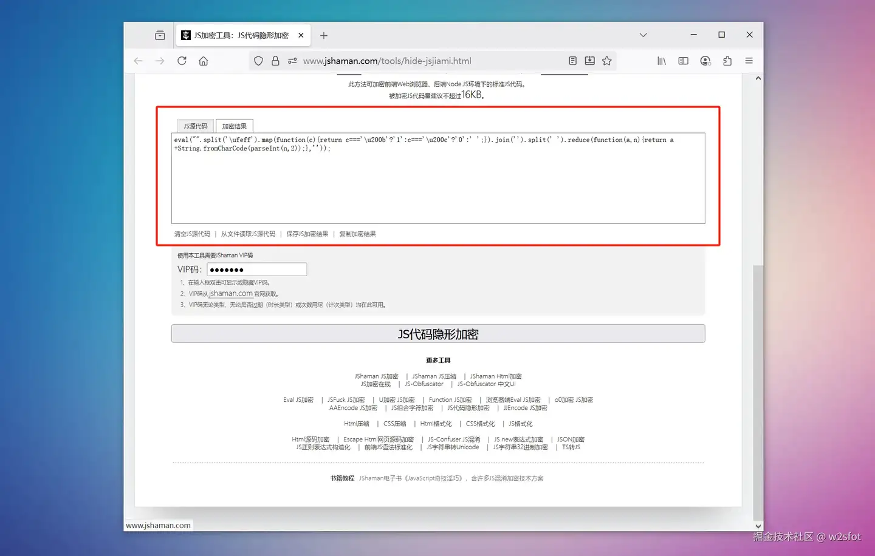The height and width of the screenshot is (556, 875).
Task: Click 清空JS源代码 link
Action: tap(192, 234)
